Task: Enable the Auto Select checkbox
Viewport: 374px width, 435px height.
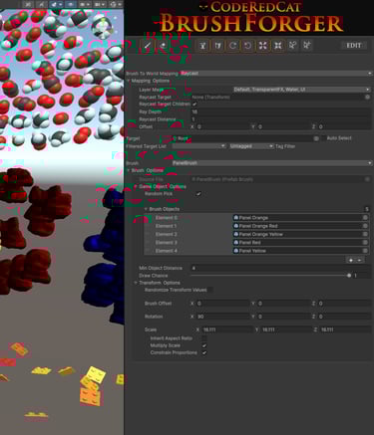Action: coord(323,138)
